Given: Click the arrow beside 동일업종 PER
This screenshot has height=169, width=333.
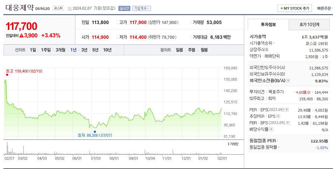Looking at the screenshot, I should click(x=277, y=141).
